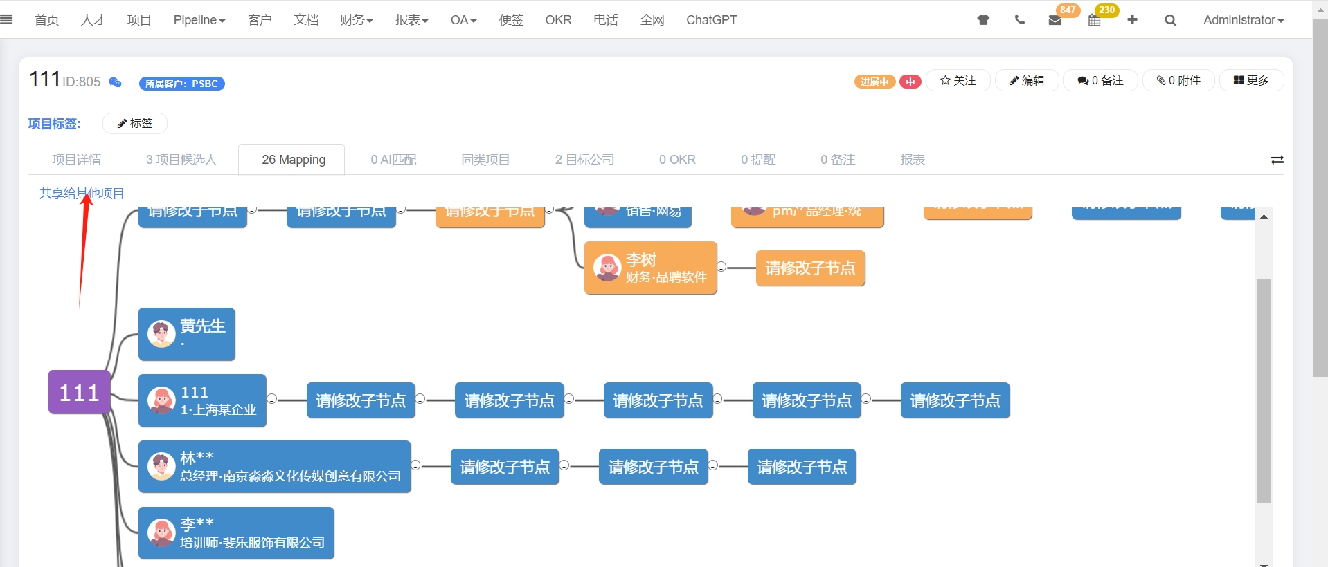Click avatar on 111 上海某企业 node
This screenshot has height=567, width=1328.
(161, 400)
